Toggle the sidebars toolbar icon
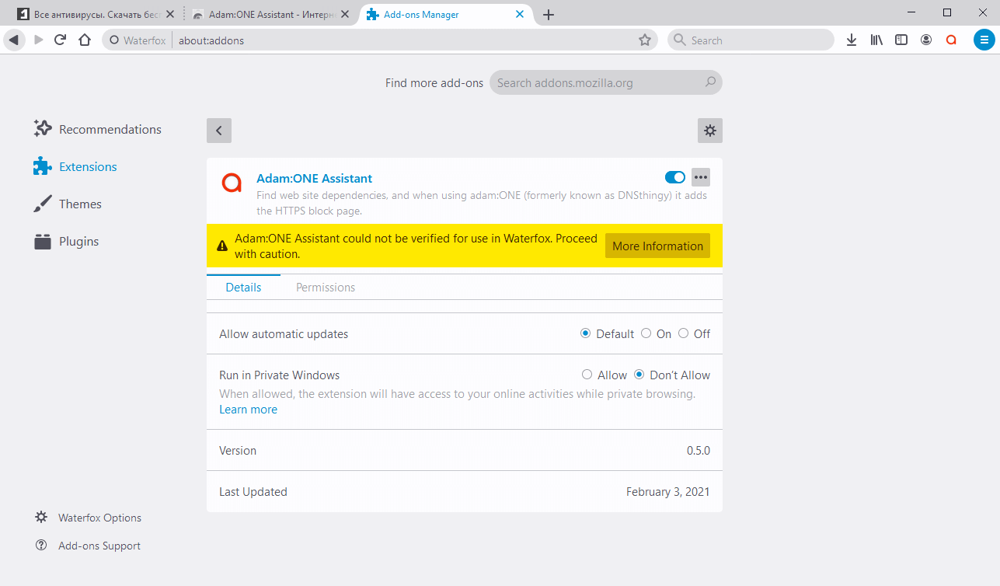1000x586 pixels. 901,40
